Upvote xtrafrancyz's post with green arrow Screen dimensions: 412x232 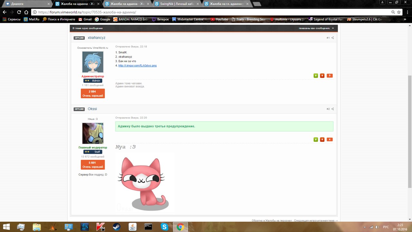click(x=316, y=76)
